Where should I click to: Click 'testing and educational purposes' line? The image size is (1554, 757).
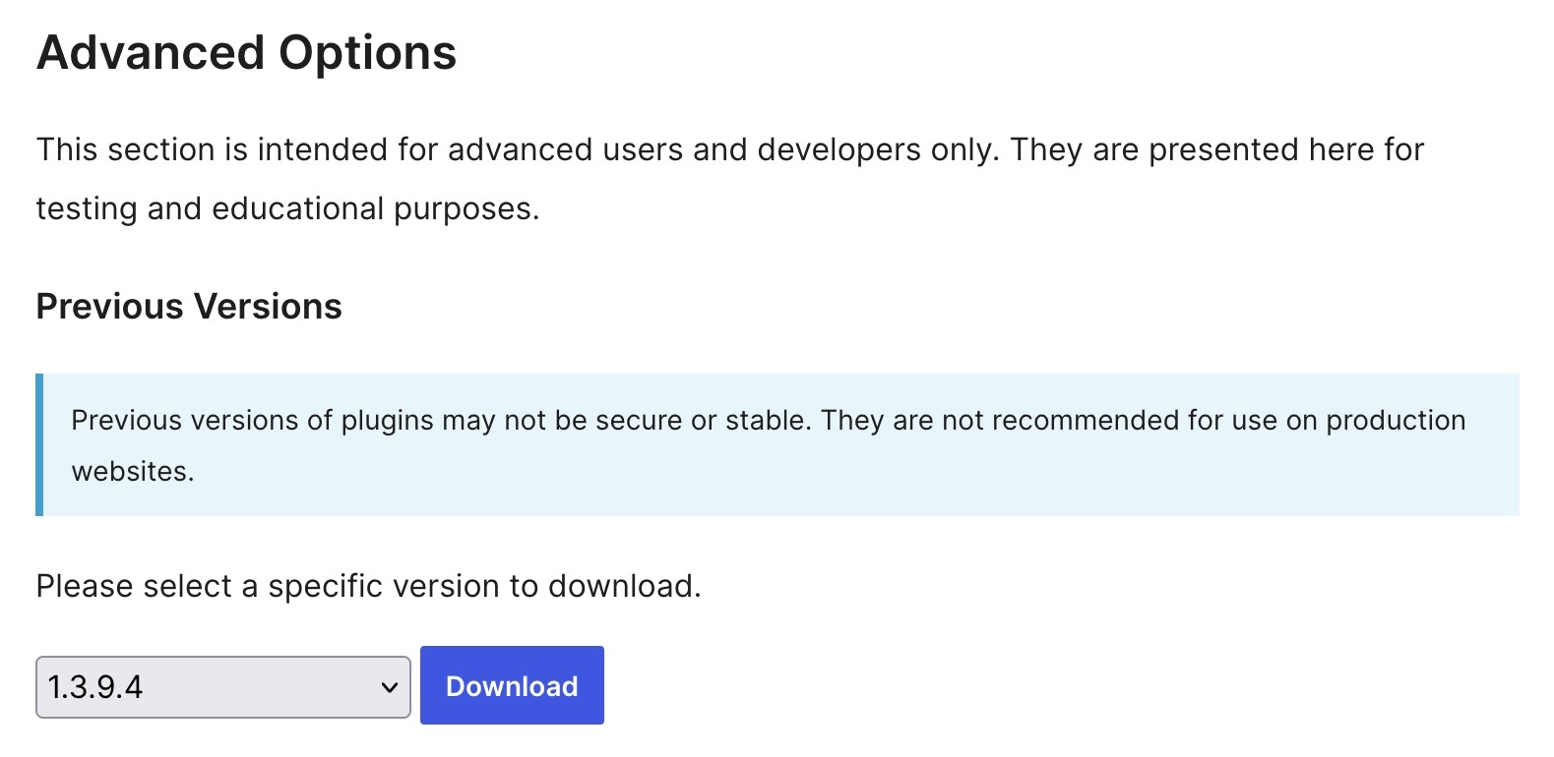287,209
